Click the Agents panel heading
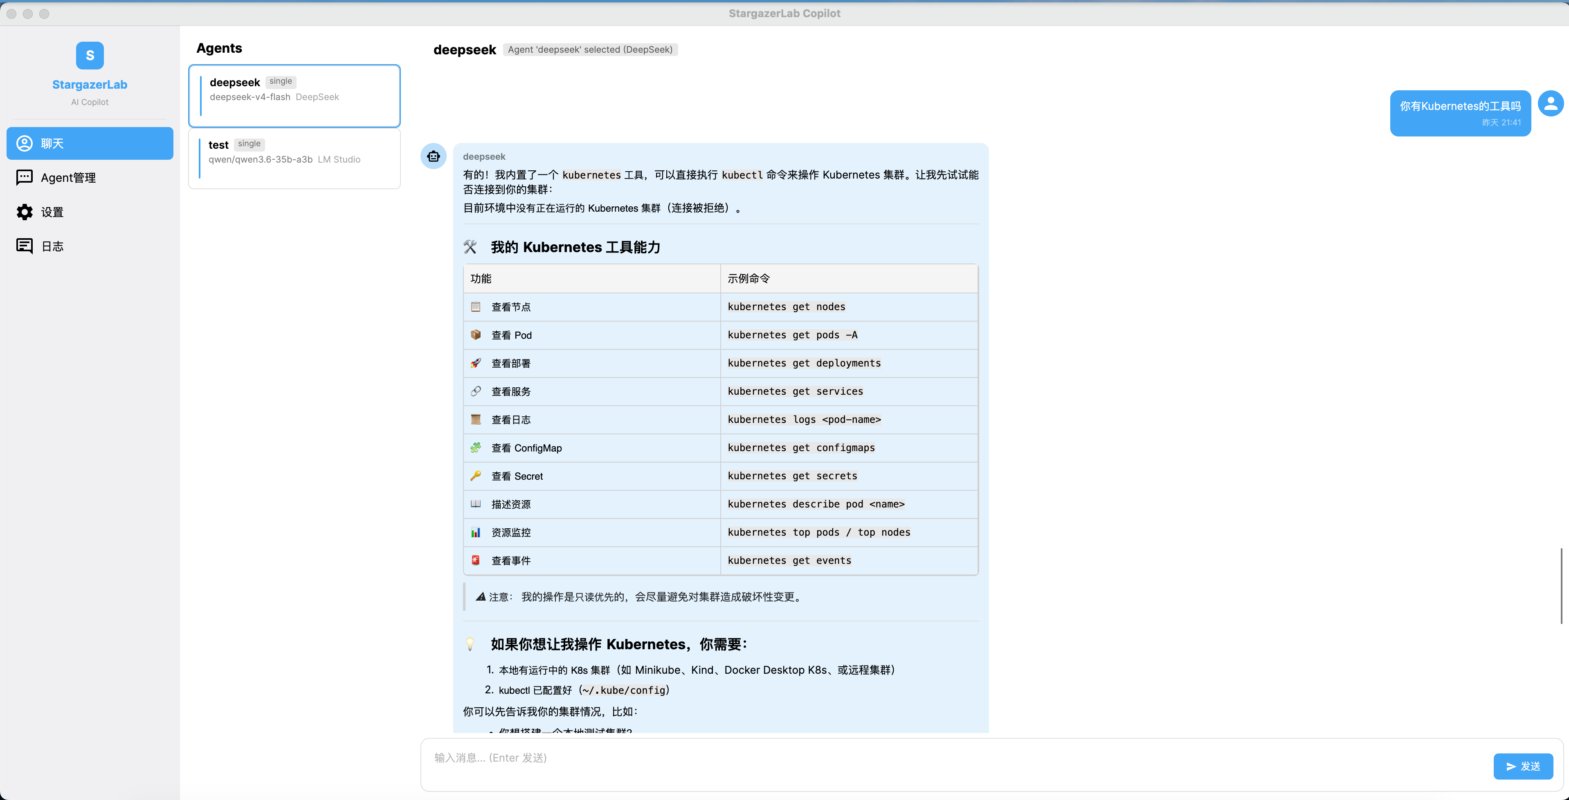The height and width of the screenshot is (800, 1569). coord(219,48)
